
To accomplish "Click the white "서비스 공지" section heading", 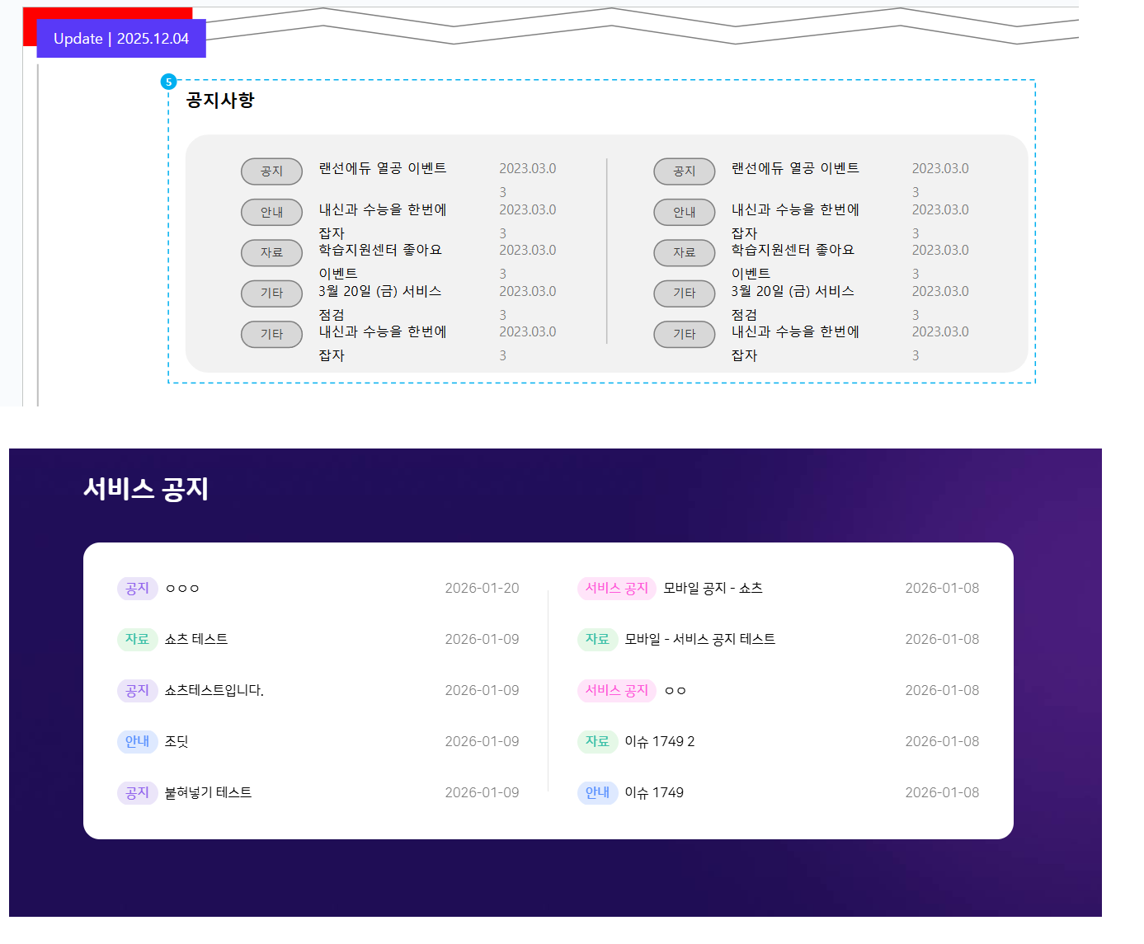I will point(146,489).
